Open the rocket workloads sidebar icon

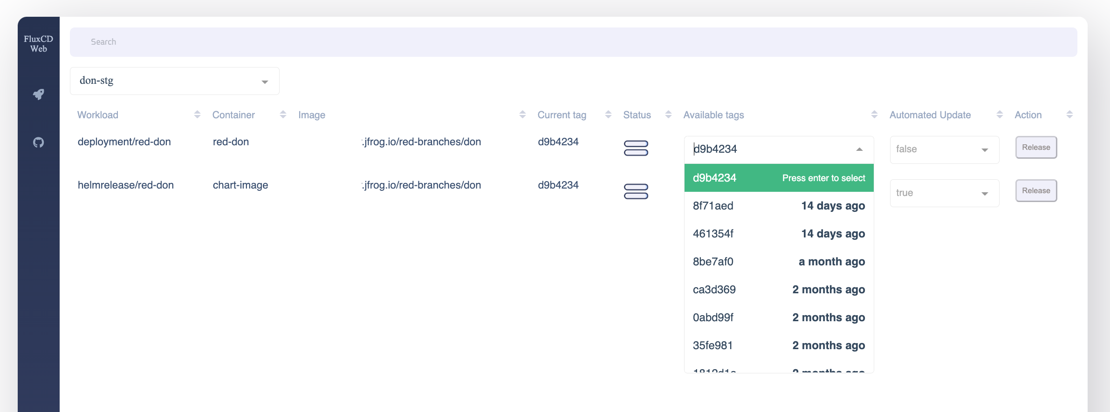(39, 95)
